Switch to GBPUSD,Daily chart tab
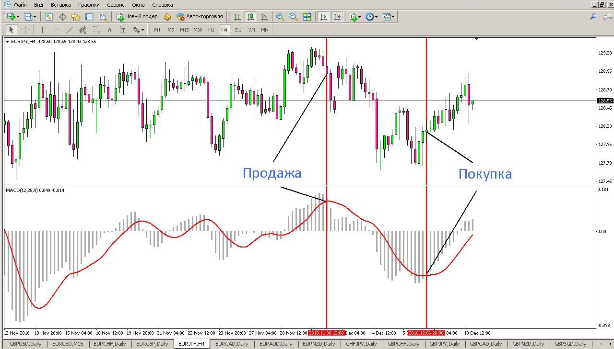Image resolution: width=614 pixels, height=349 pixels. click(26, 344)
